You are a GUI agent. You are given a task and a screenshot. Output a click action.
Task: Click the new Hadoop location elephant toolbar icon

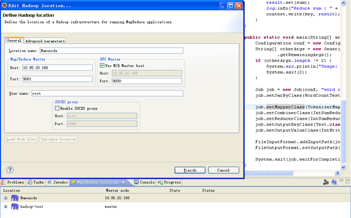334,182
